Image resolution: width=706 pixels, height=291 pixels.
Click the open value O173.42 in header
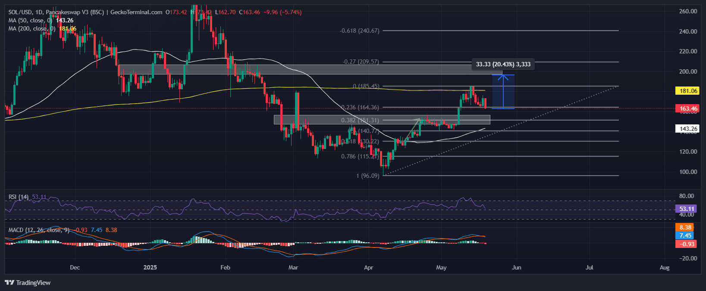point(176,12)
